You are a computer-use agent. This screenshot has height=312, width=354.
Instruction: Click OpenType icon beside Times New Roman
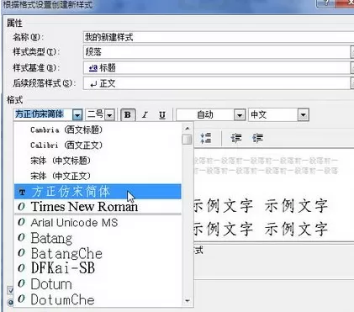tap(22, 207)
